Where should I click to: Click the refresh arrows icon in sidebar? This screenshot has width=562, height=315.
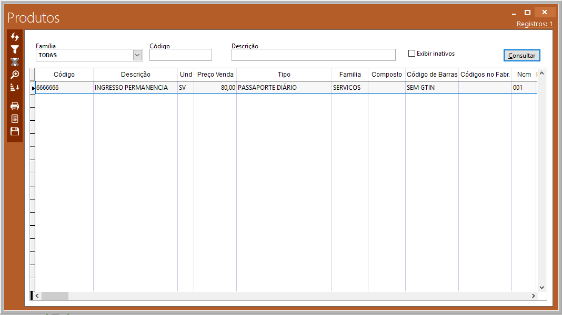(15, 37)
